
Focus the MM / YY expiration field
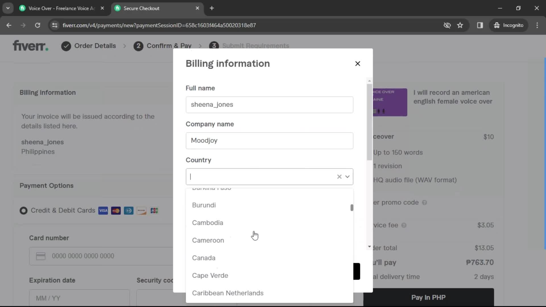[79, 298]
